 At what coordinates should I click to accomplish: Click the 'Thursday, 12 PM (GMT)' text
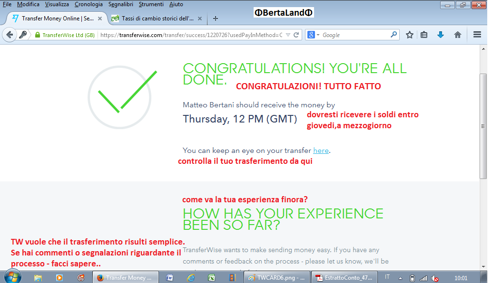click(240, 119)
